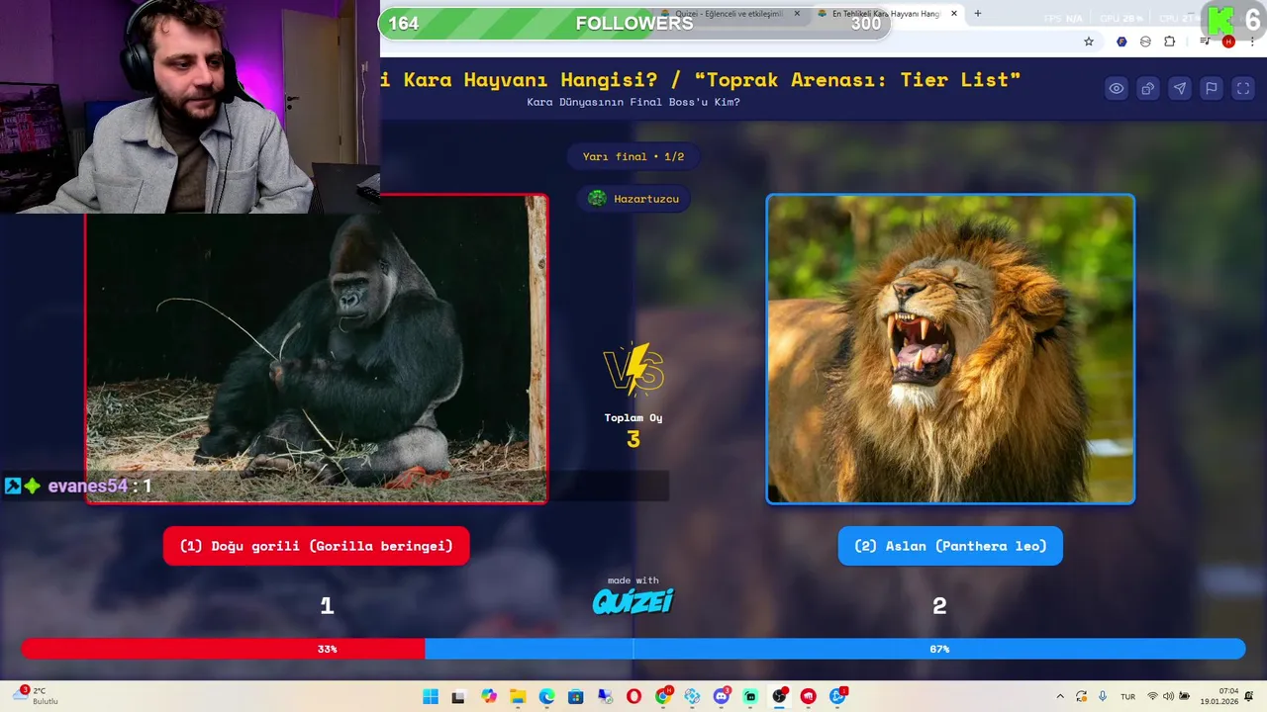Open Microsoft Edge from the taskbar
Viewport: 1267px width, 712px height.
547,697
